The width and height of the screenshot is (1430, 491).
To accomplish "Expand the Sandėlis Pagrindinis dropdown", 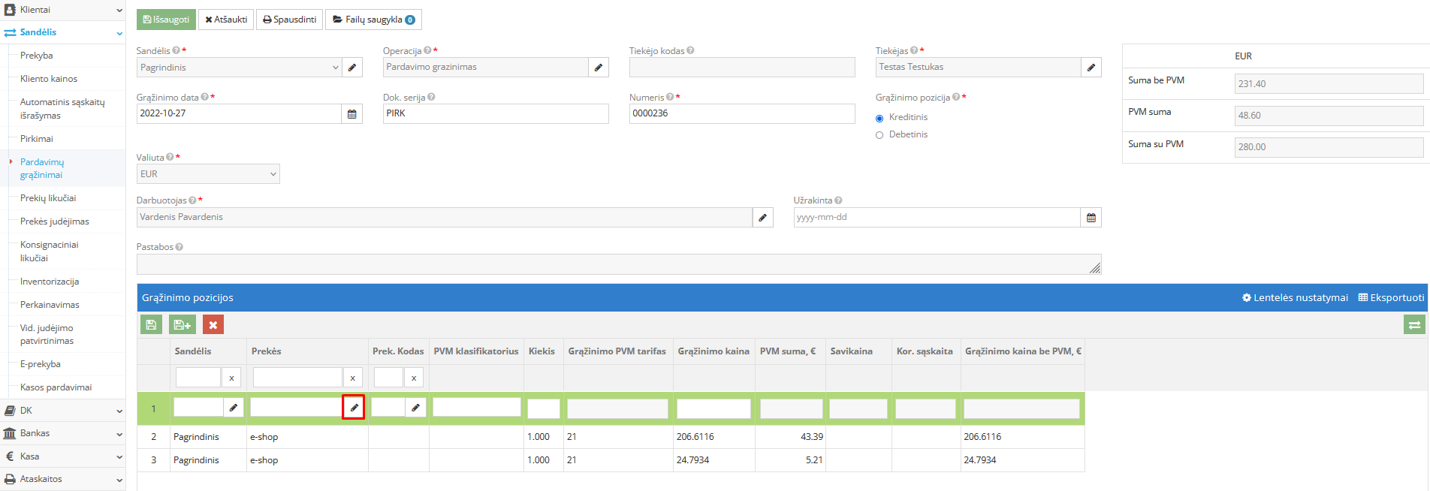I will [x=239, y=68].
